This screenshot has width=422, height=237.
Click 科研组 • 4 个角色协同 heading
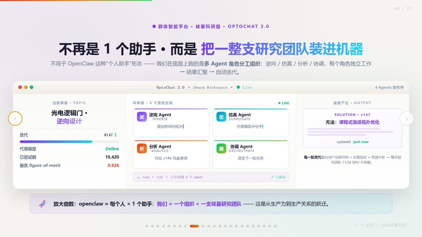[x=153, y=103]
